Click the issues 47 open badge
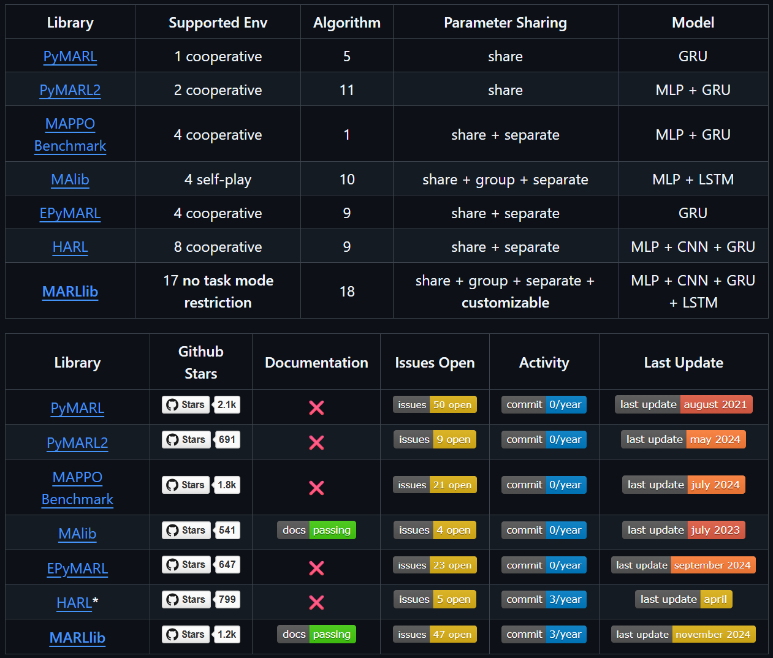 (435, 634)
